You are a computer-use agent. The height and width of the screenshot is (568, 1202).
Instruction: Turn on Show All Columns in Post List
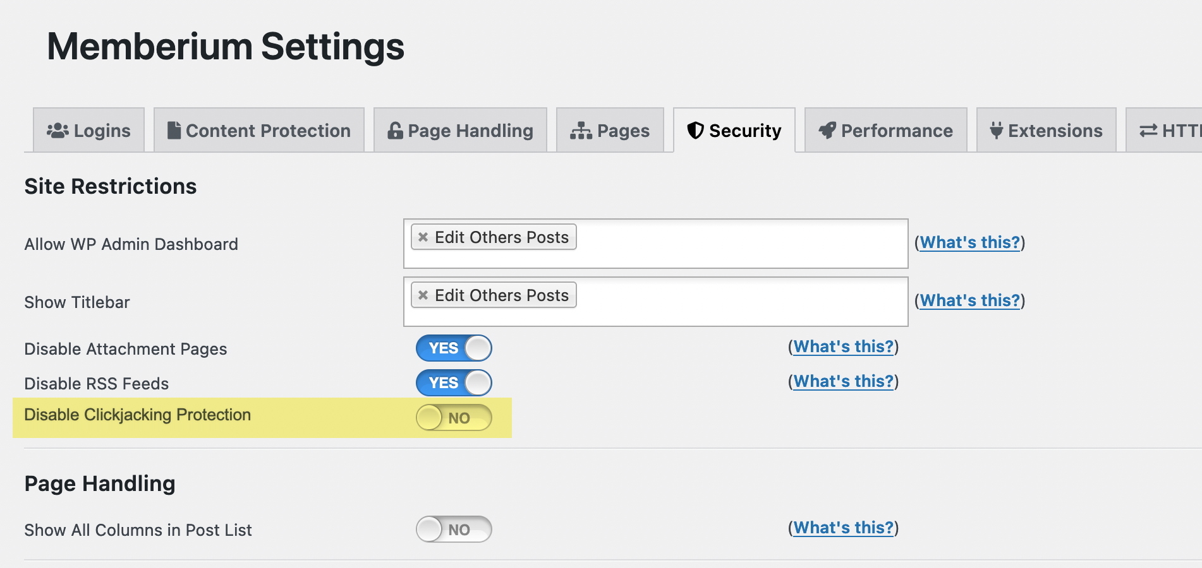tap(454, 530)
